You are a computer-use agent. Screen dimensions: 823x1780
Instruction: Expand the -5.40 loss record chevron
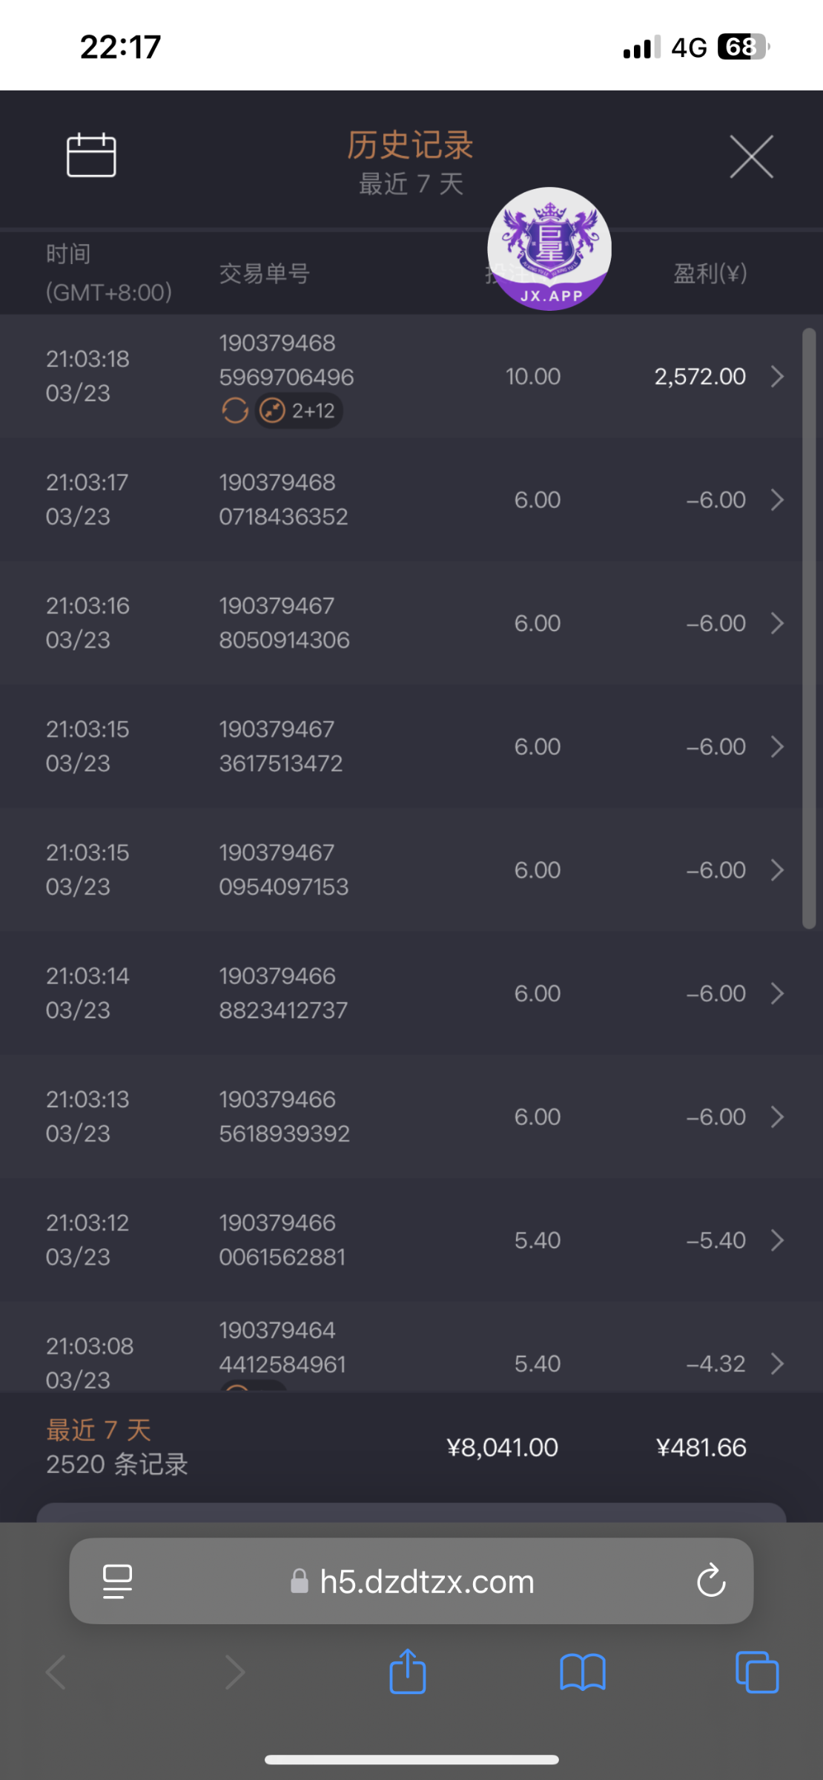point(777,1240)
